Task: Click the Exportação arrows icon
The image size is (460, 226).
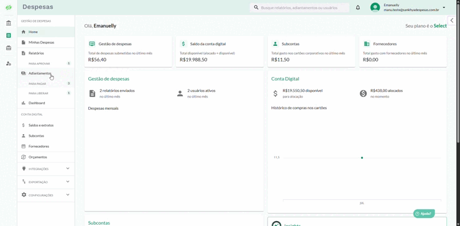Action: tap(24, 182)
